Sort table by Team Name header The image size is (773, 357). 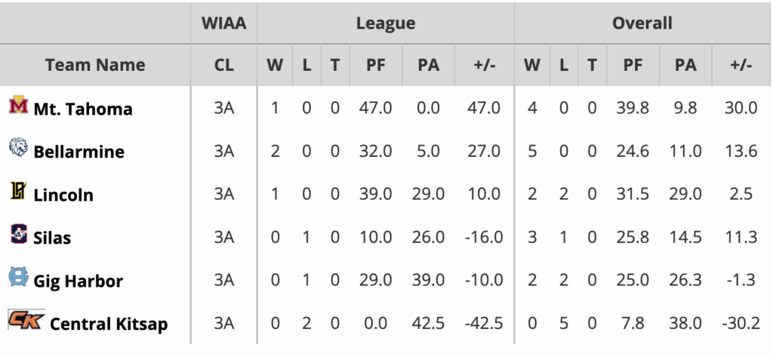coord(95,65)
